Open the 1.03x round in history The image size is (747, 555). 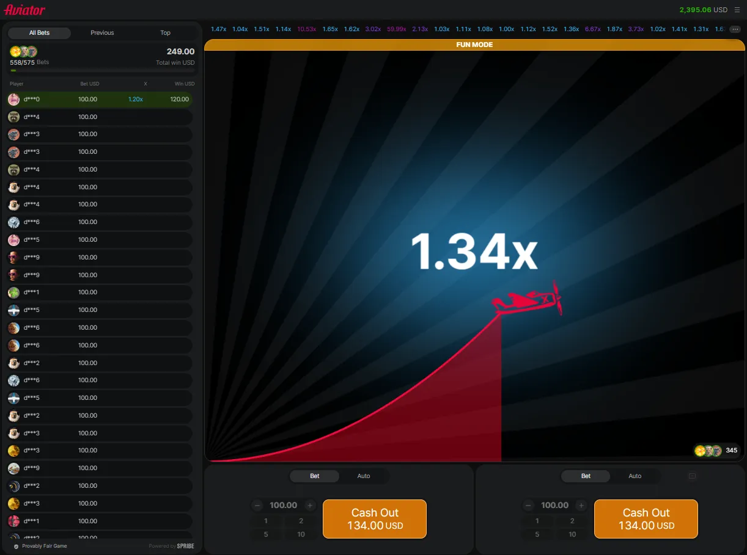click(x=441, y=29)
